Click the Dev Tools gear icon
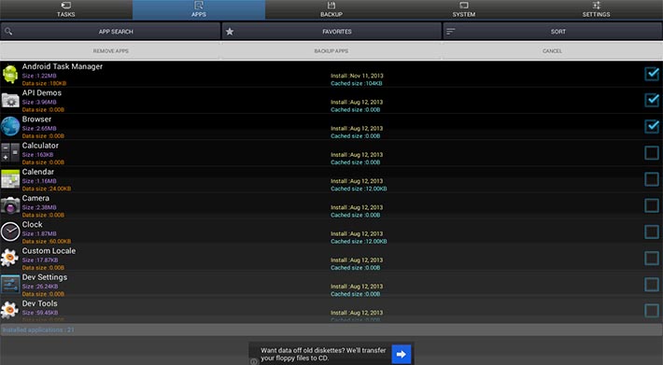The width and height of the screenshot is (663, 365). 10,311
